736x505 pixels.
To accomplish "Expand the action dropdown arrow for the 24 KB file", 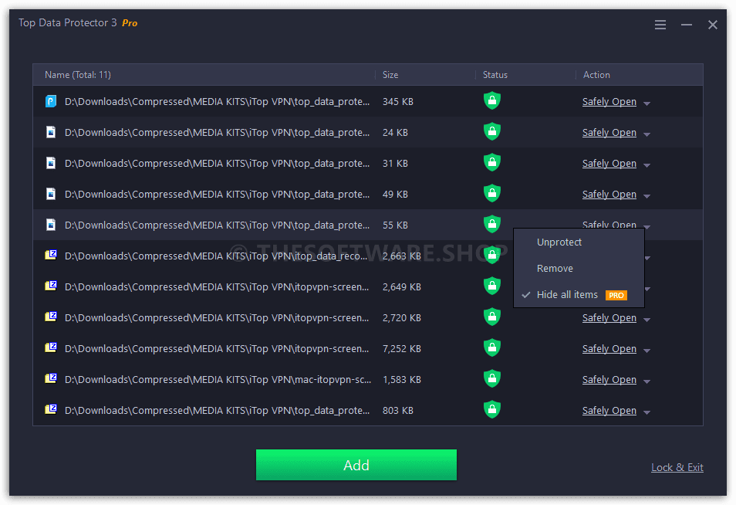I will (647, 134).
